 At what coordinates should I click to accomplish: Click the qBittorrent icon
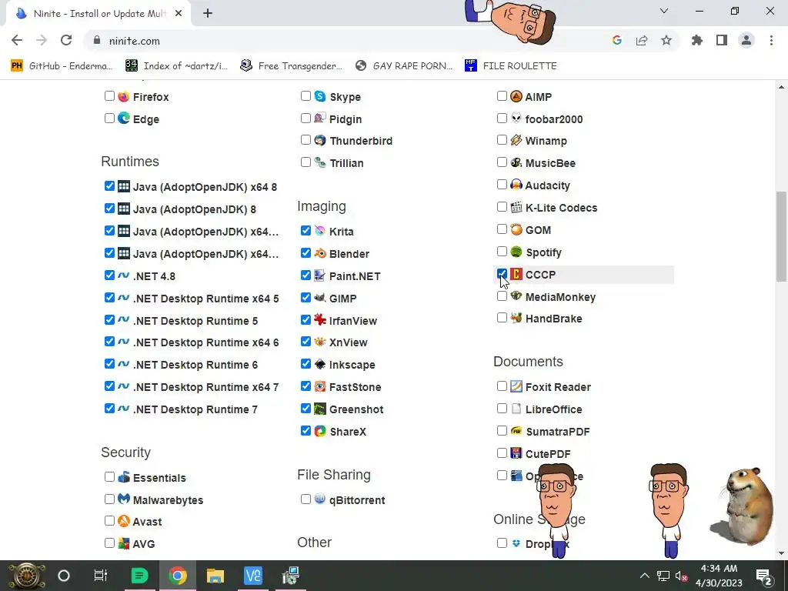[x=320, y=499]
